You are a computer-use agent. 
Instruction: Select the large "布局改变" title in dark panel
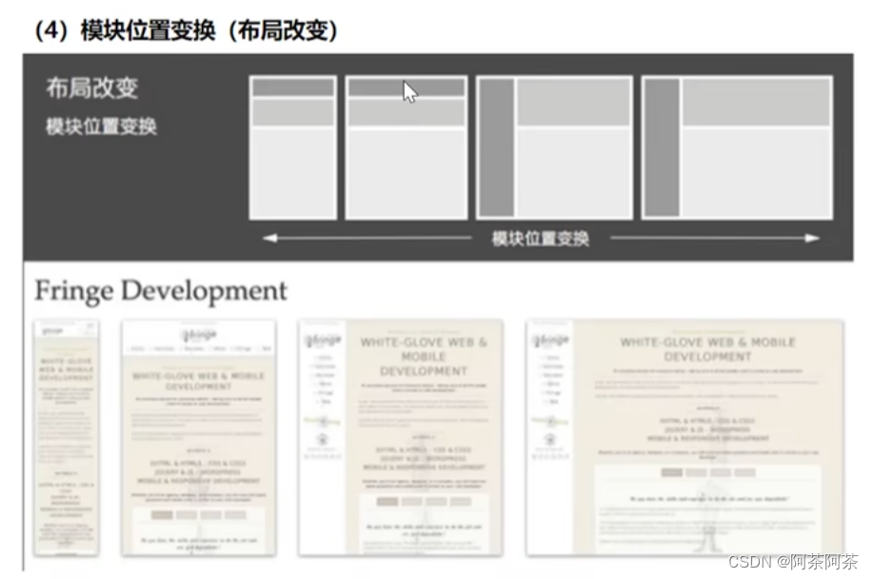click(x=91, y=88)
